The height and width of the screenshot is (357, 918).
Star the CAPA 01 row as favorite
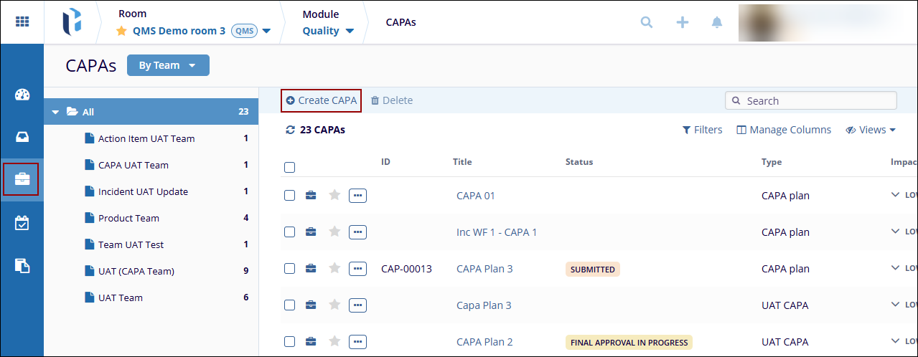pyautogui.click(x=334, y=195)
